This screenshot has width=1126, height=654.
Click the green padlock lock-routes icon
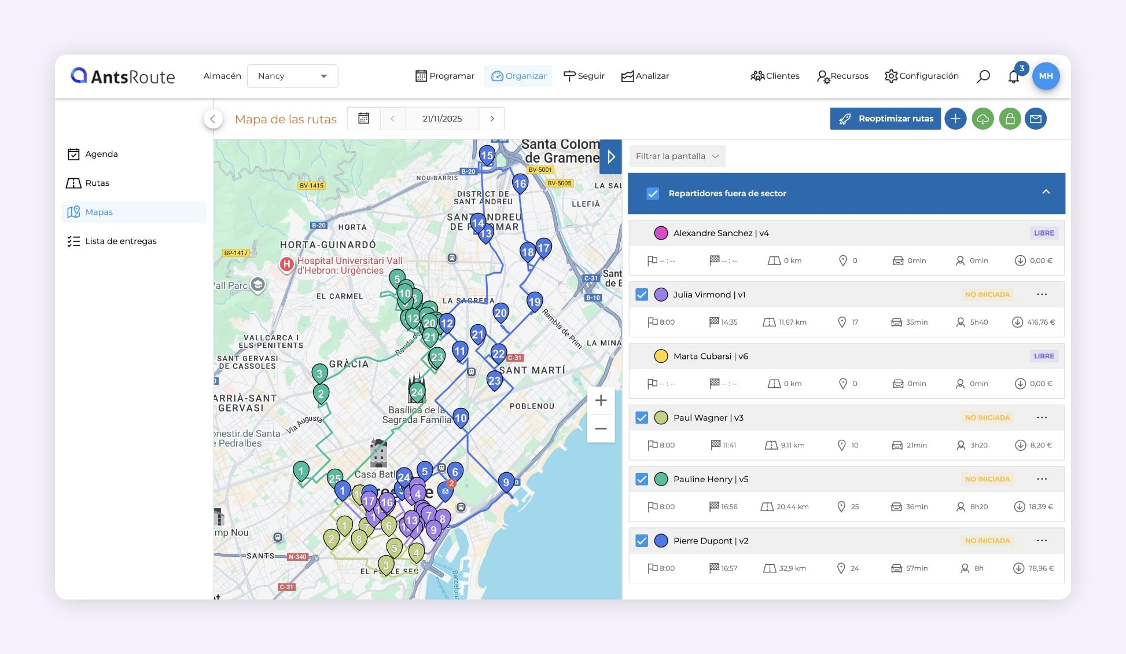click(1010, 119)
